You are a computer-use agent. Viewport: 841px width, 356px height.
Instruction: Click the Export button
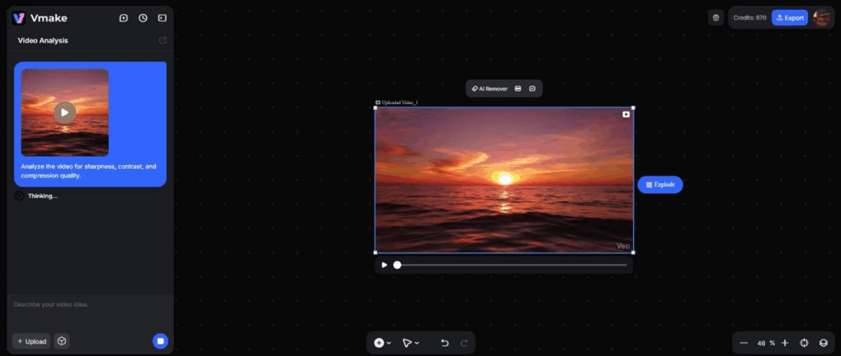coord(789,18)
